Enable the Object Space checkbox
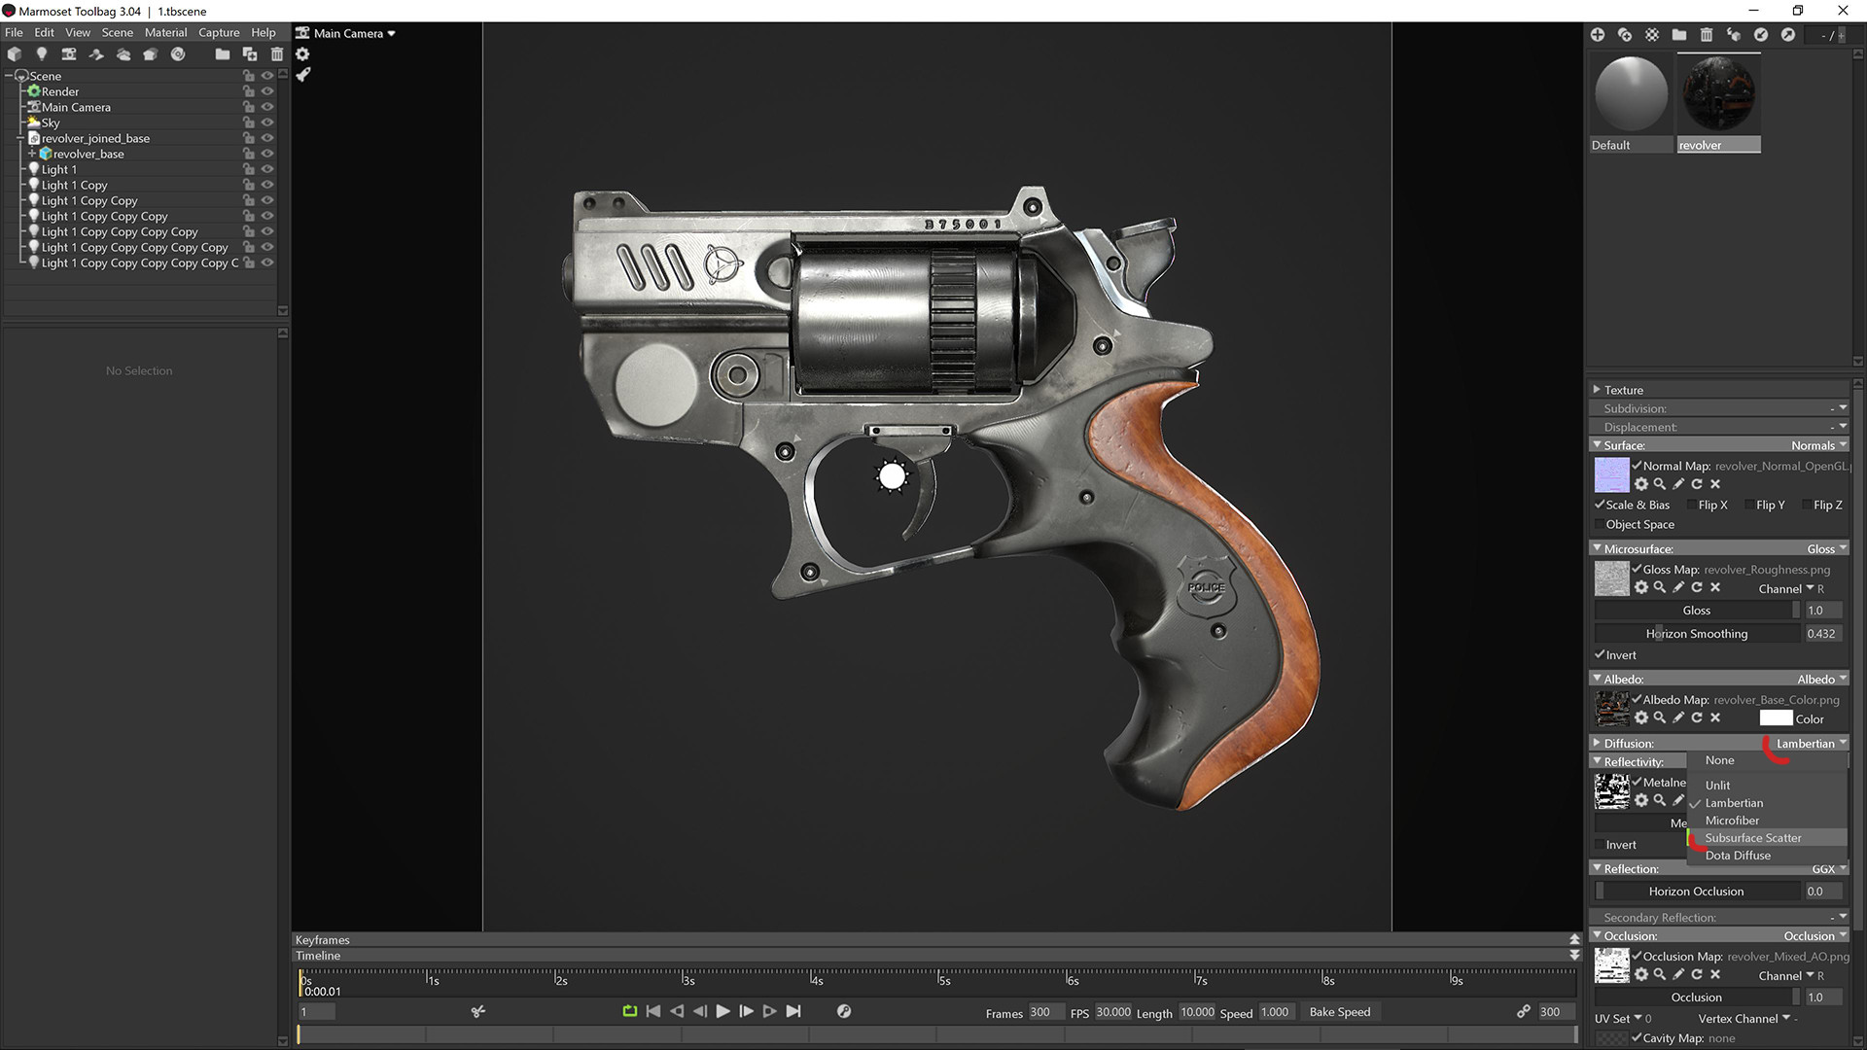The height and width of the screenshot is (1050, 1867). 1600,525
